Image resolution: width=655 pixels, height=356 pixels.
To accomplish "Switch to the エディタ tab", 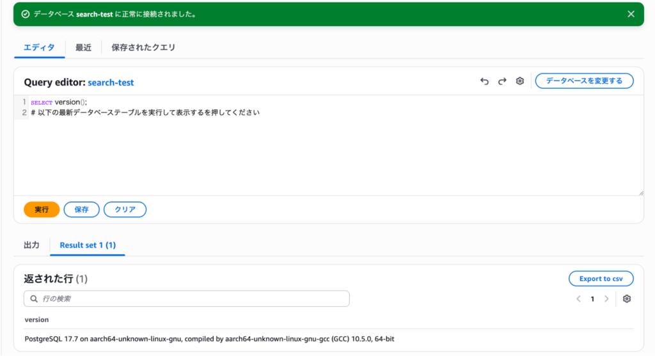I will tap(39, 47).
